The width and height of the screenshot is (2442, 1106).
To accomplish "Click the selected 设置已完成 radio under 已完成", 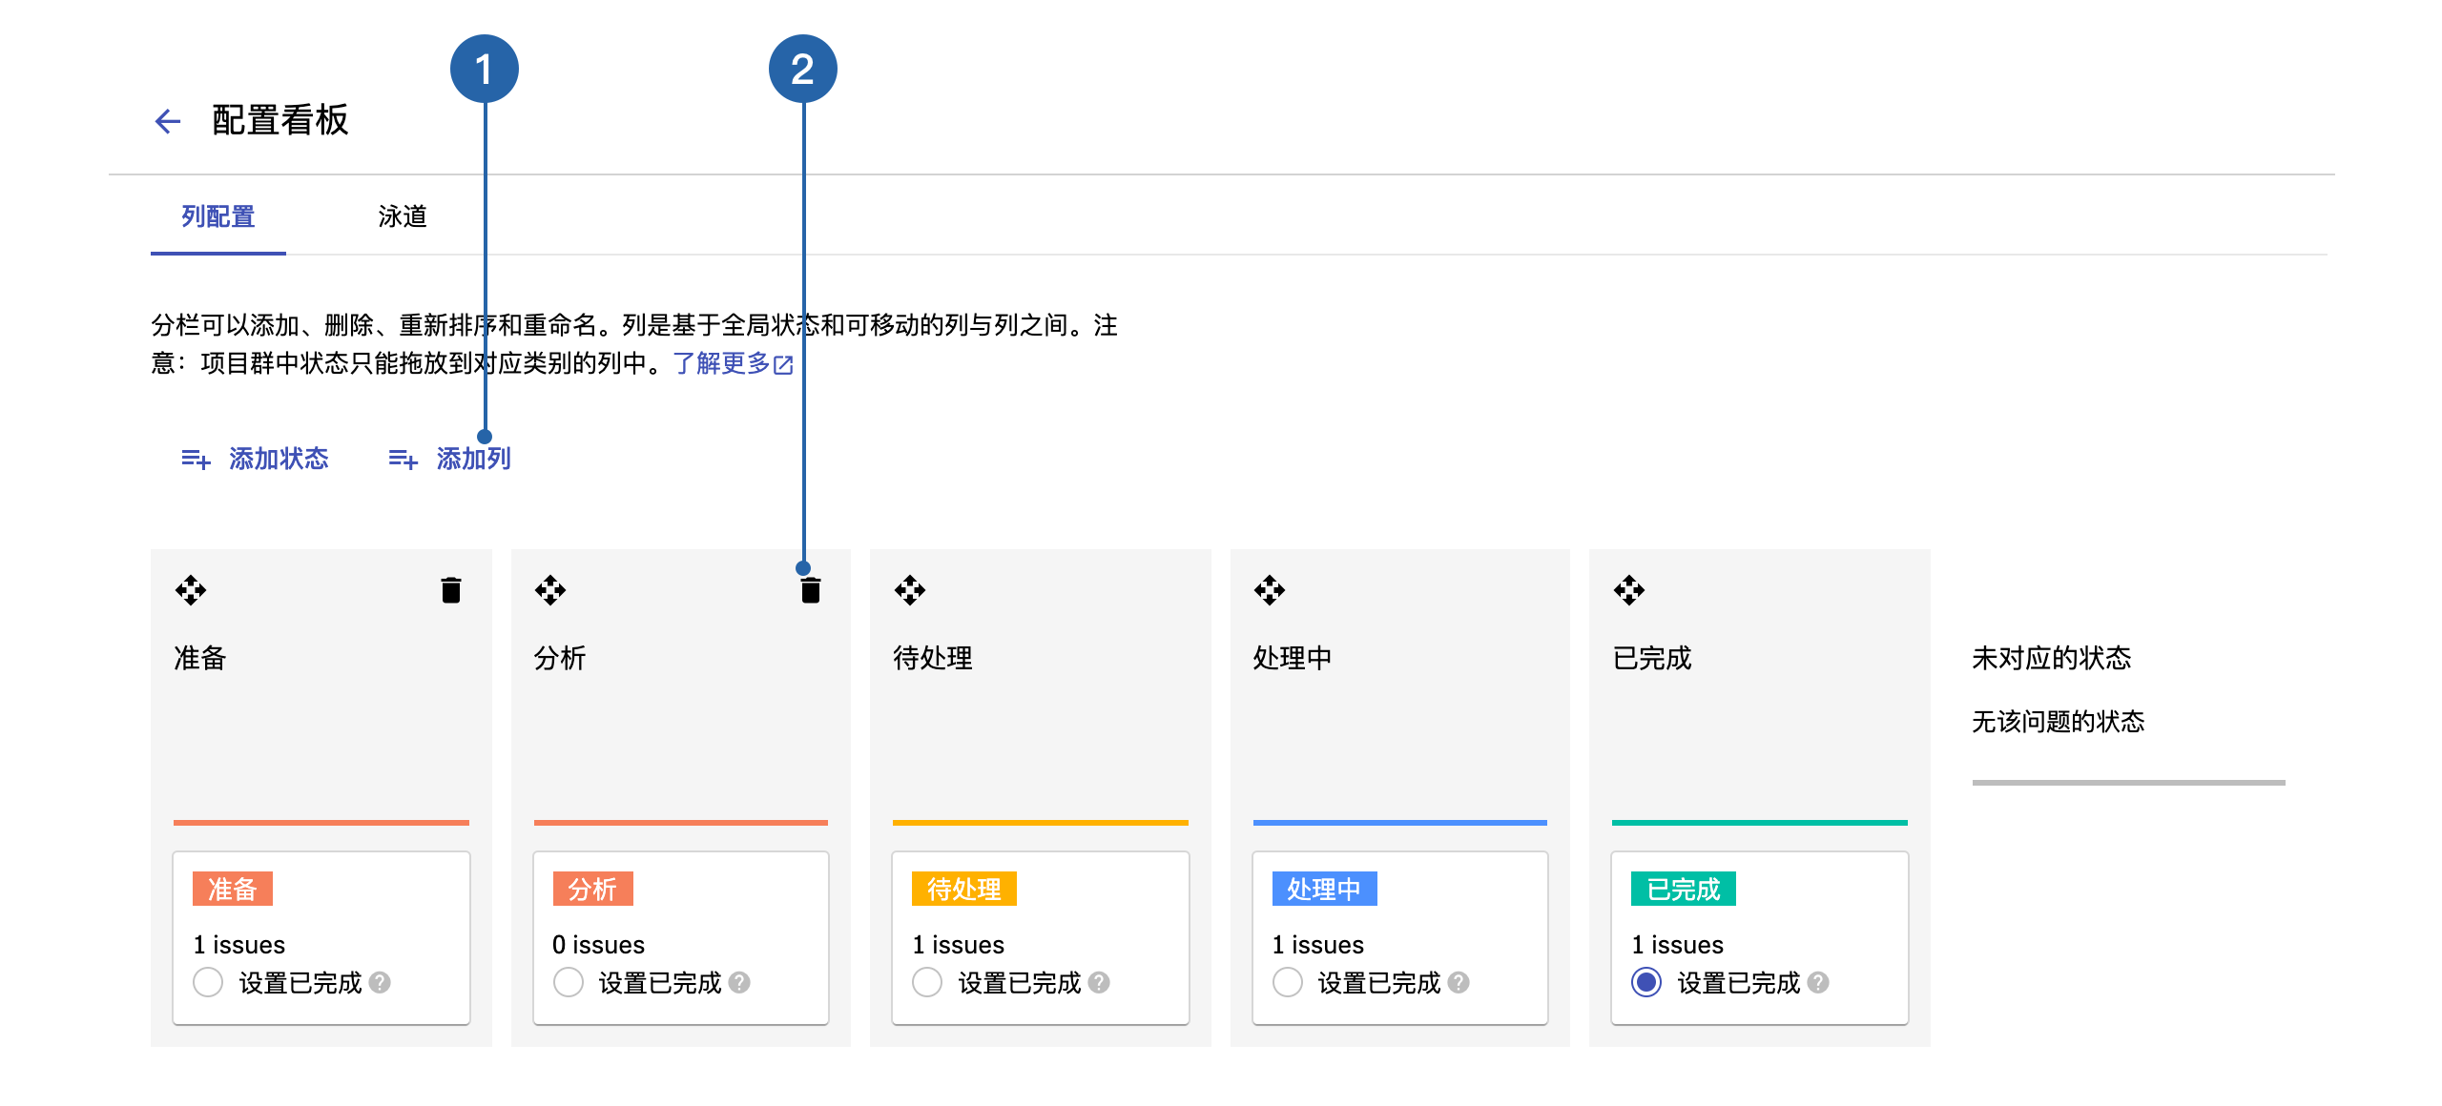I will (1646, 982).
